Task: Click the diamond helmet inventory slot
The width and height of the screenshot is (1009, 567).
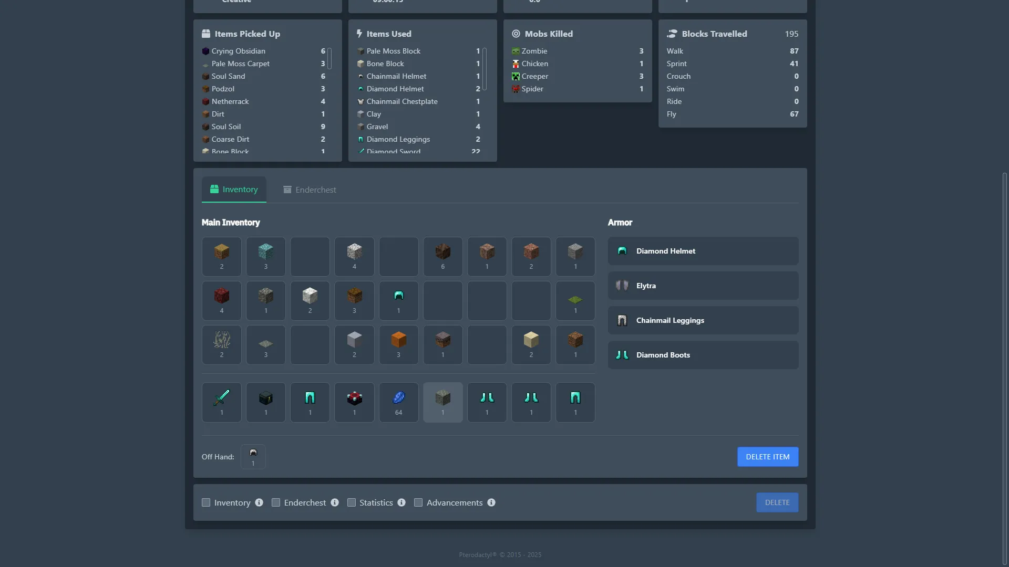Action: tap(398, 300)
